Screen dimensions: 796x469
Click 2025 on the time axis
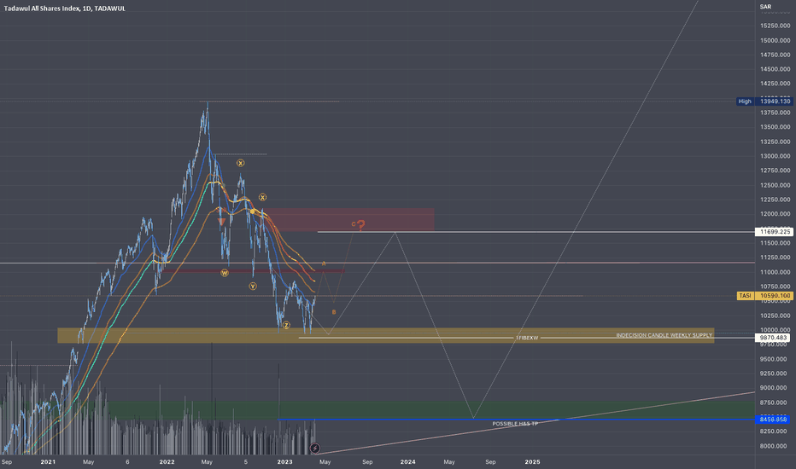pos(532,462)
